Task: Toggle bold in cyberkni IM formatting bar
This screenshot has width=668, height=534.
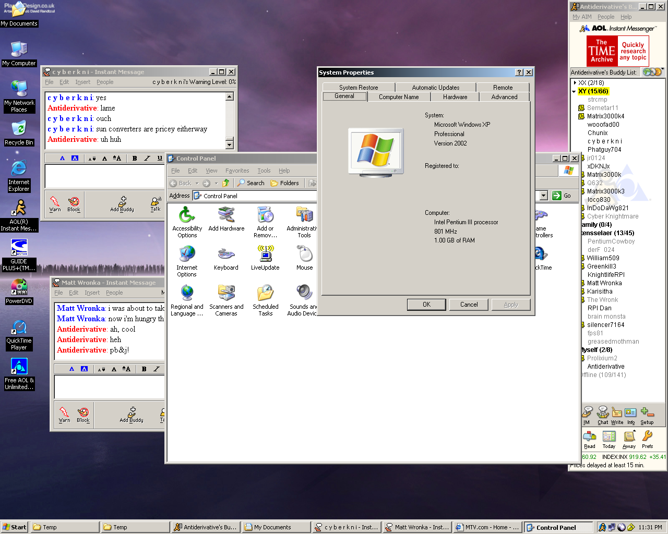Action: coord(135,158)
